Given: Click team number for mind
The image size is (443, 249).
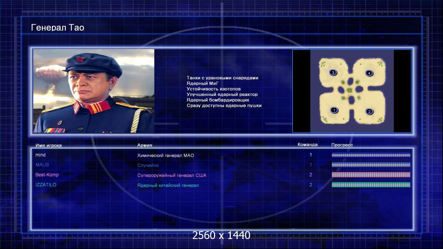Looking at the screenshot, I should (310, 155).
